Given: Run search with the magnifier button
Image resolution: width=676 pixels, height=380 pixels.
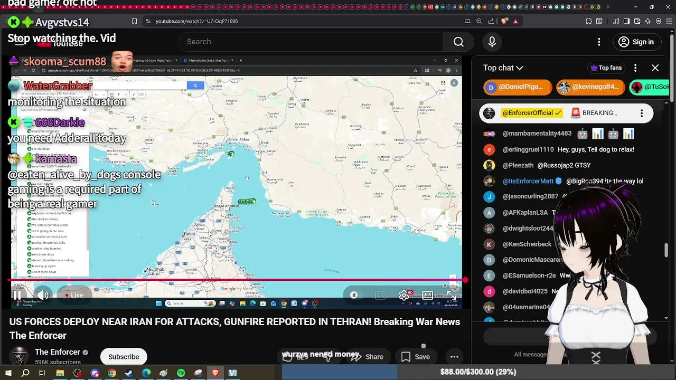Looking at the screenshot, I should click(x=458, y=42).
